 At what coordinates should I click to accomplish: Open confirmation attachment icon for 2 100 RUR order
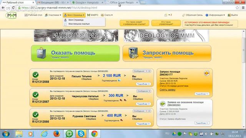tap(119, 80)
